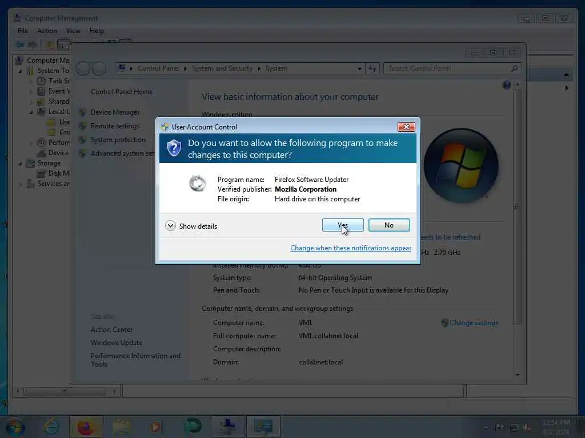Viewport: 585px width, 438px height.
Task: Open Remote settings link
Action: point(115,126)
